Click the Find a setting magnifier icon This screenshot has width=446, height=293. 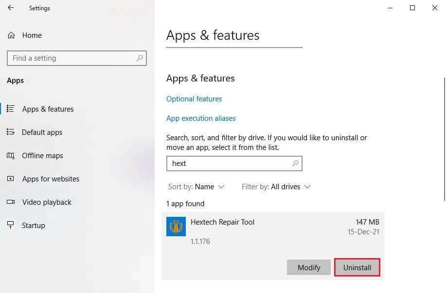click(140, 58)
